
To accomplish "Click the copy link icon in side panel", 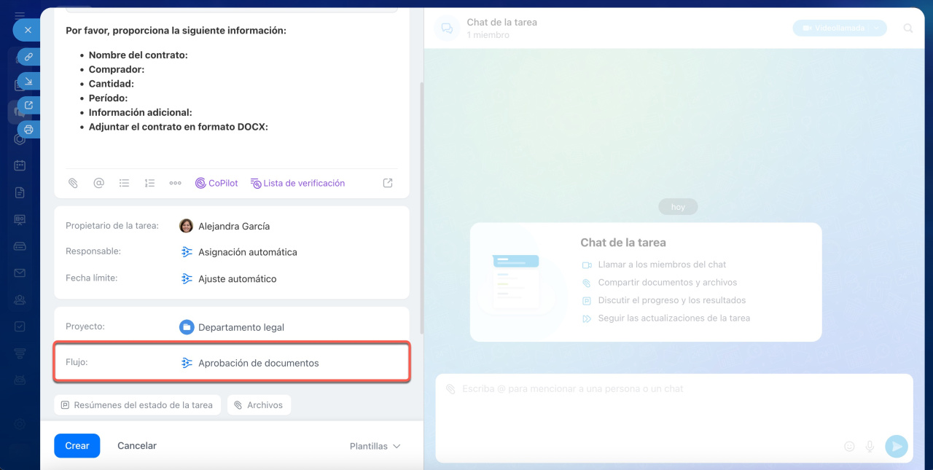I will click(x=28, y=57).
